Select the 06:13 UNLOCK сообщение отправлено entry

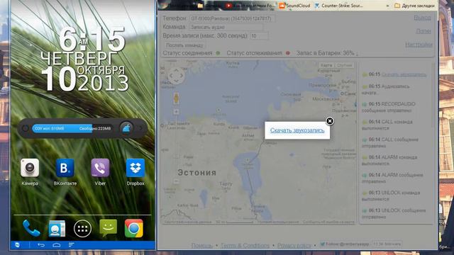click(x=394, y=213)
